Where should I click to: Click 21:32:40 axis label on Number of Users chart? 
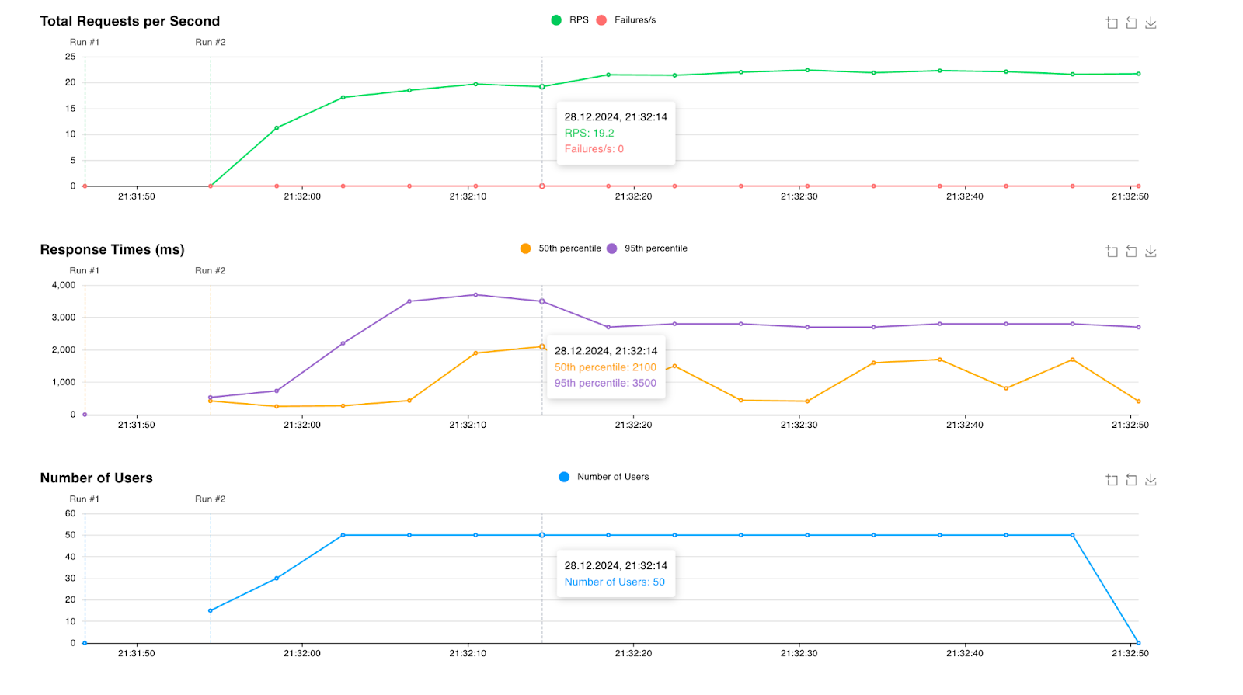point(965,653)
